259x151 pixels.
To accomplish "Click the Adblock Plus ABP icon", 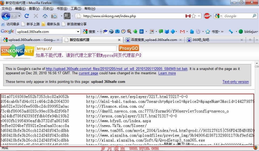I will tap(207, 16).
